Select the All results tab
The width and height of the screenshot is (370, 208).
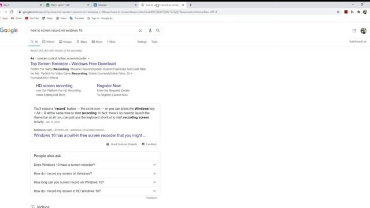pyautogui.click(x=34, y=42)
